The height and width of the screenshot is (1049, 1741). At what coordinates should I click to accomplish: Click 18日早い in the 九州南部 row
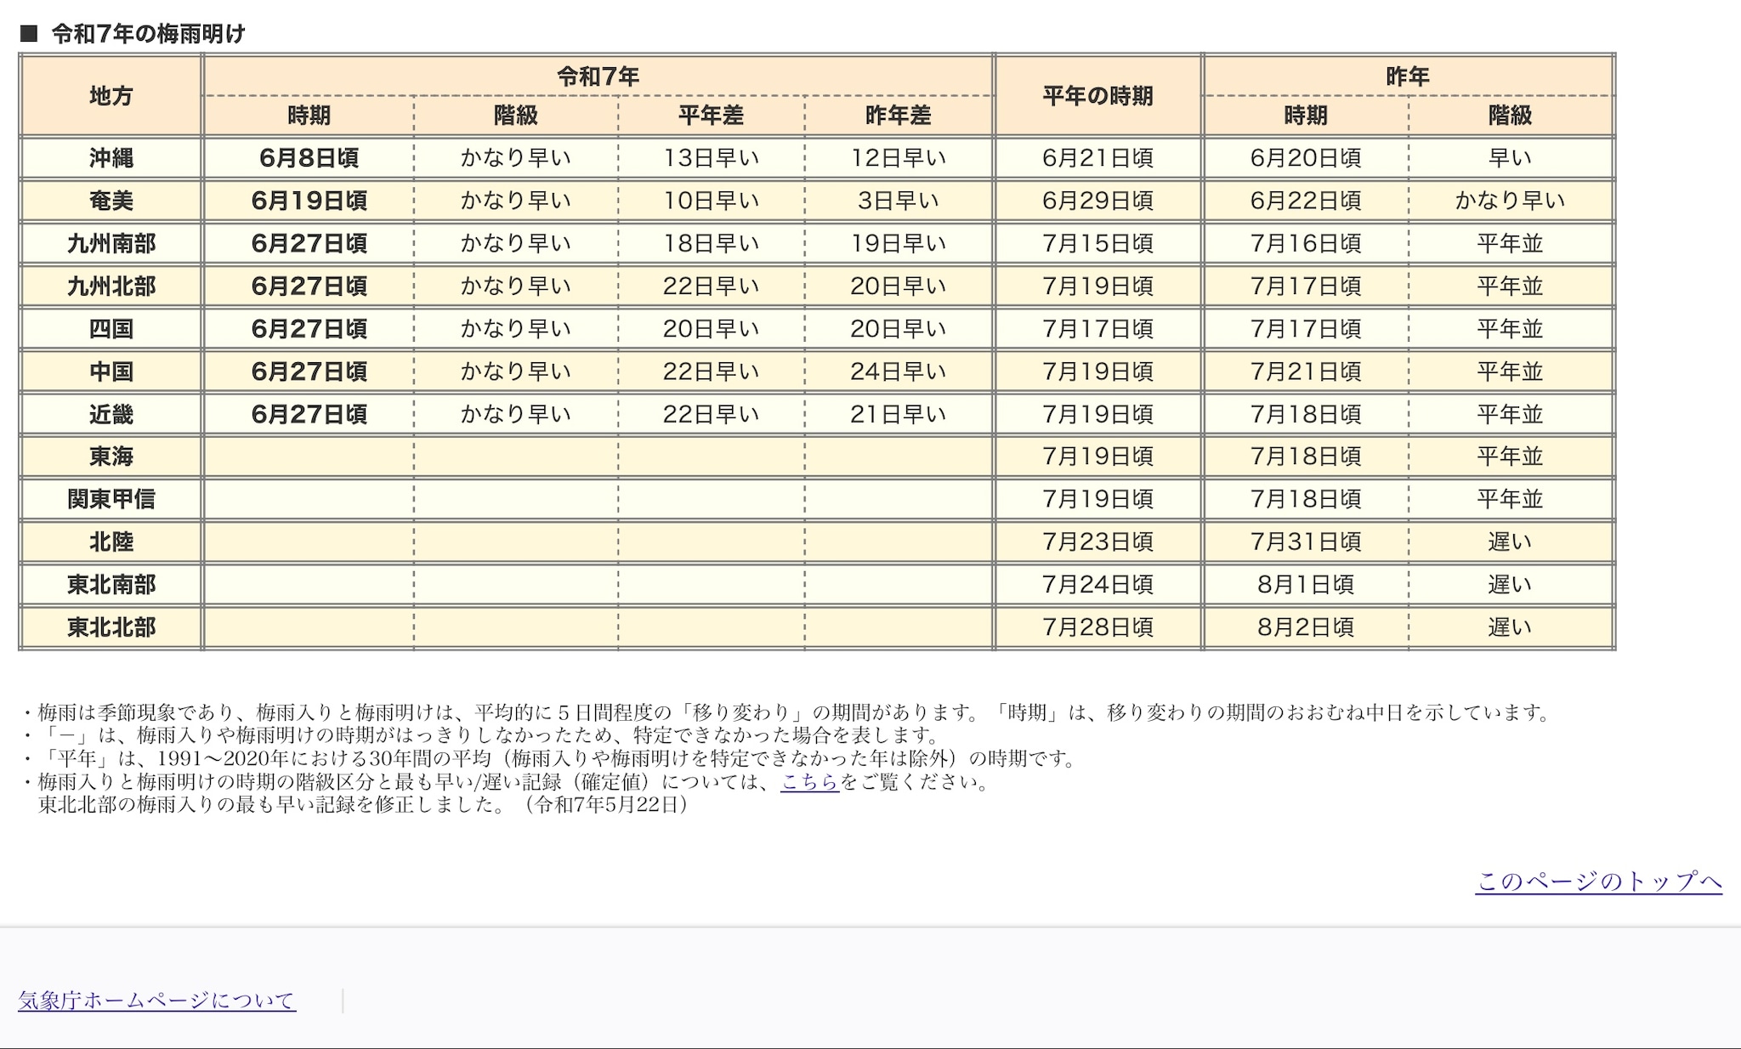click(x=711, y=244)
